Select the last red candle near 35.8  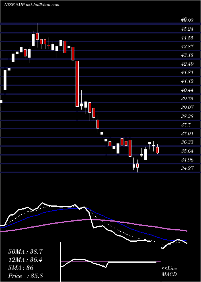click(158, 150)
